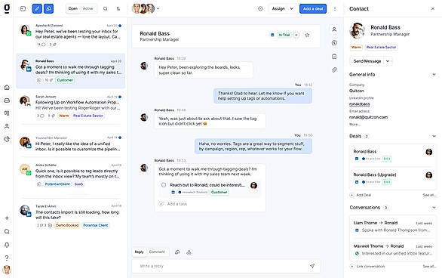Click the send paper plane icon

(312, 266)
